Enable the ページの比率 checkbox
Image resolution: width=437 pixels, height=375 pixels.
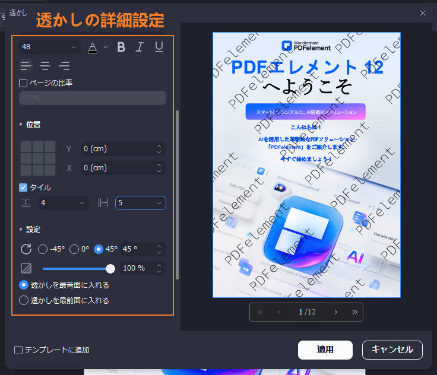click(x=23, y=83)
